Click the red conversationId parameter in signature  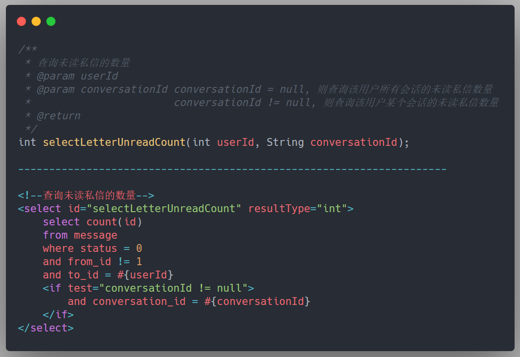tap(354, 142)
